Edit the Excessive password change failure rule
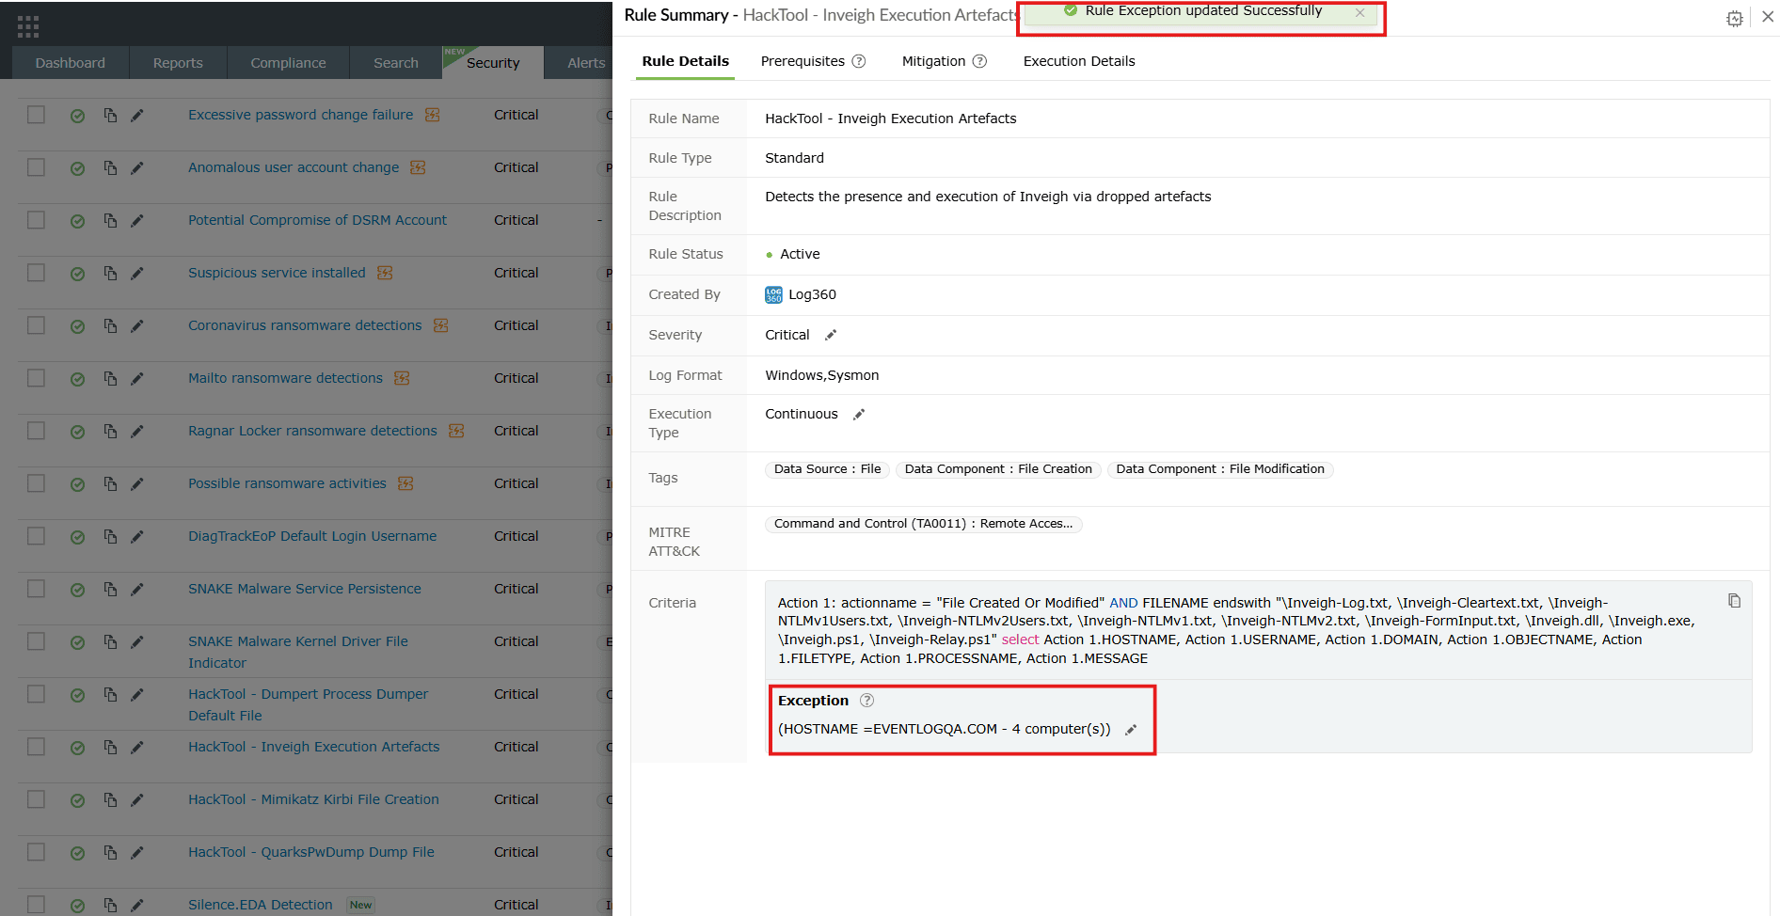 coord(137,115)
